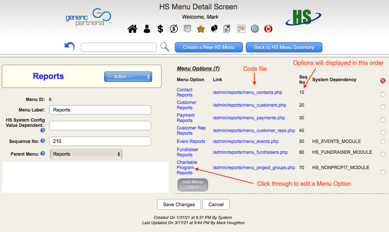Click the Home icon in toolbar
This screenshot has width=389, height=232.
point(132,29)
